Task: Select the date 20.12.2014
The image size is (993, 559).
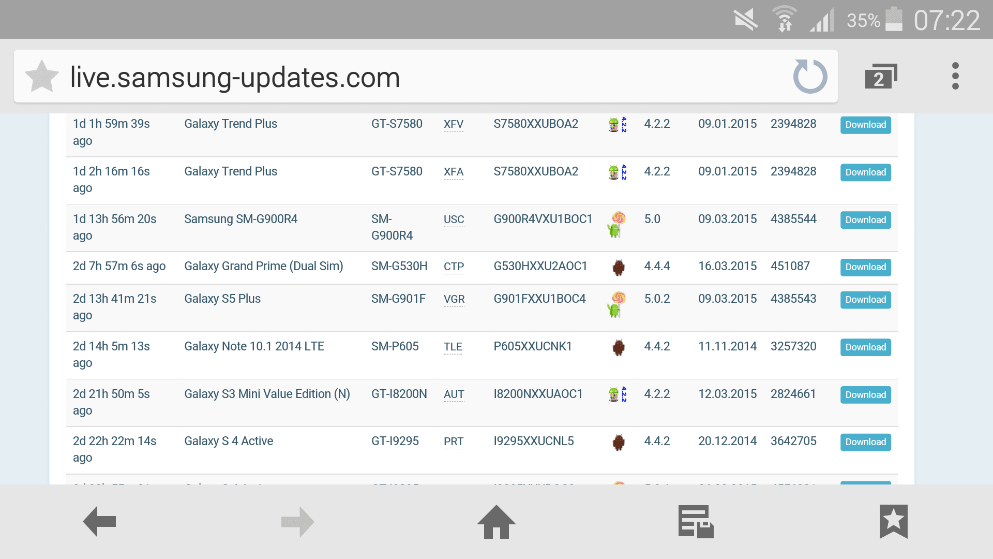Action: tap(728, 441)
